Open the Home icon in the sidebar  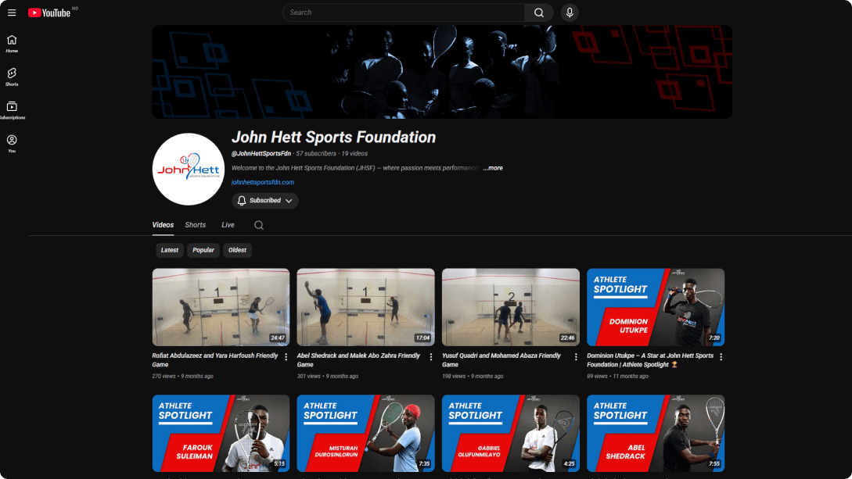[x=11, y=41]
